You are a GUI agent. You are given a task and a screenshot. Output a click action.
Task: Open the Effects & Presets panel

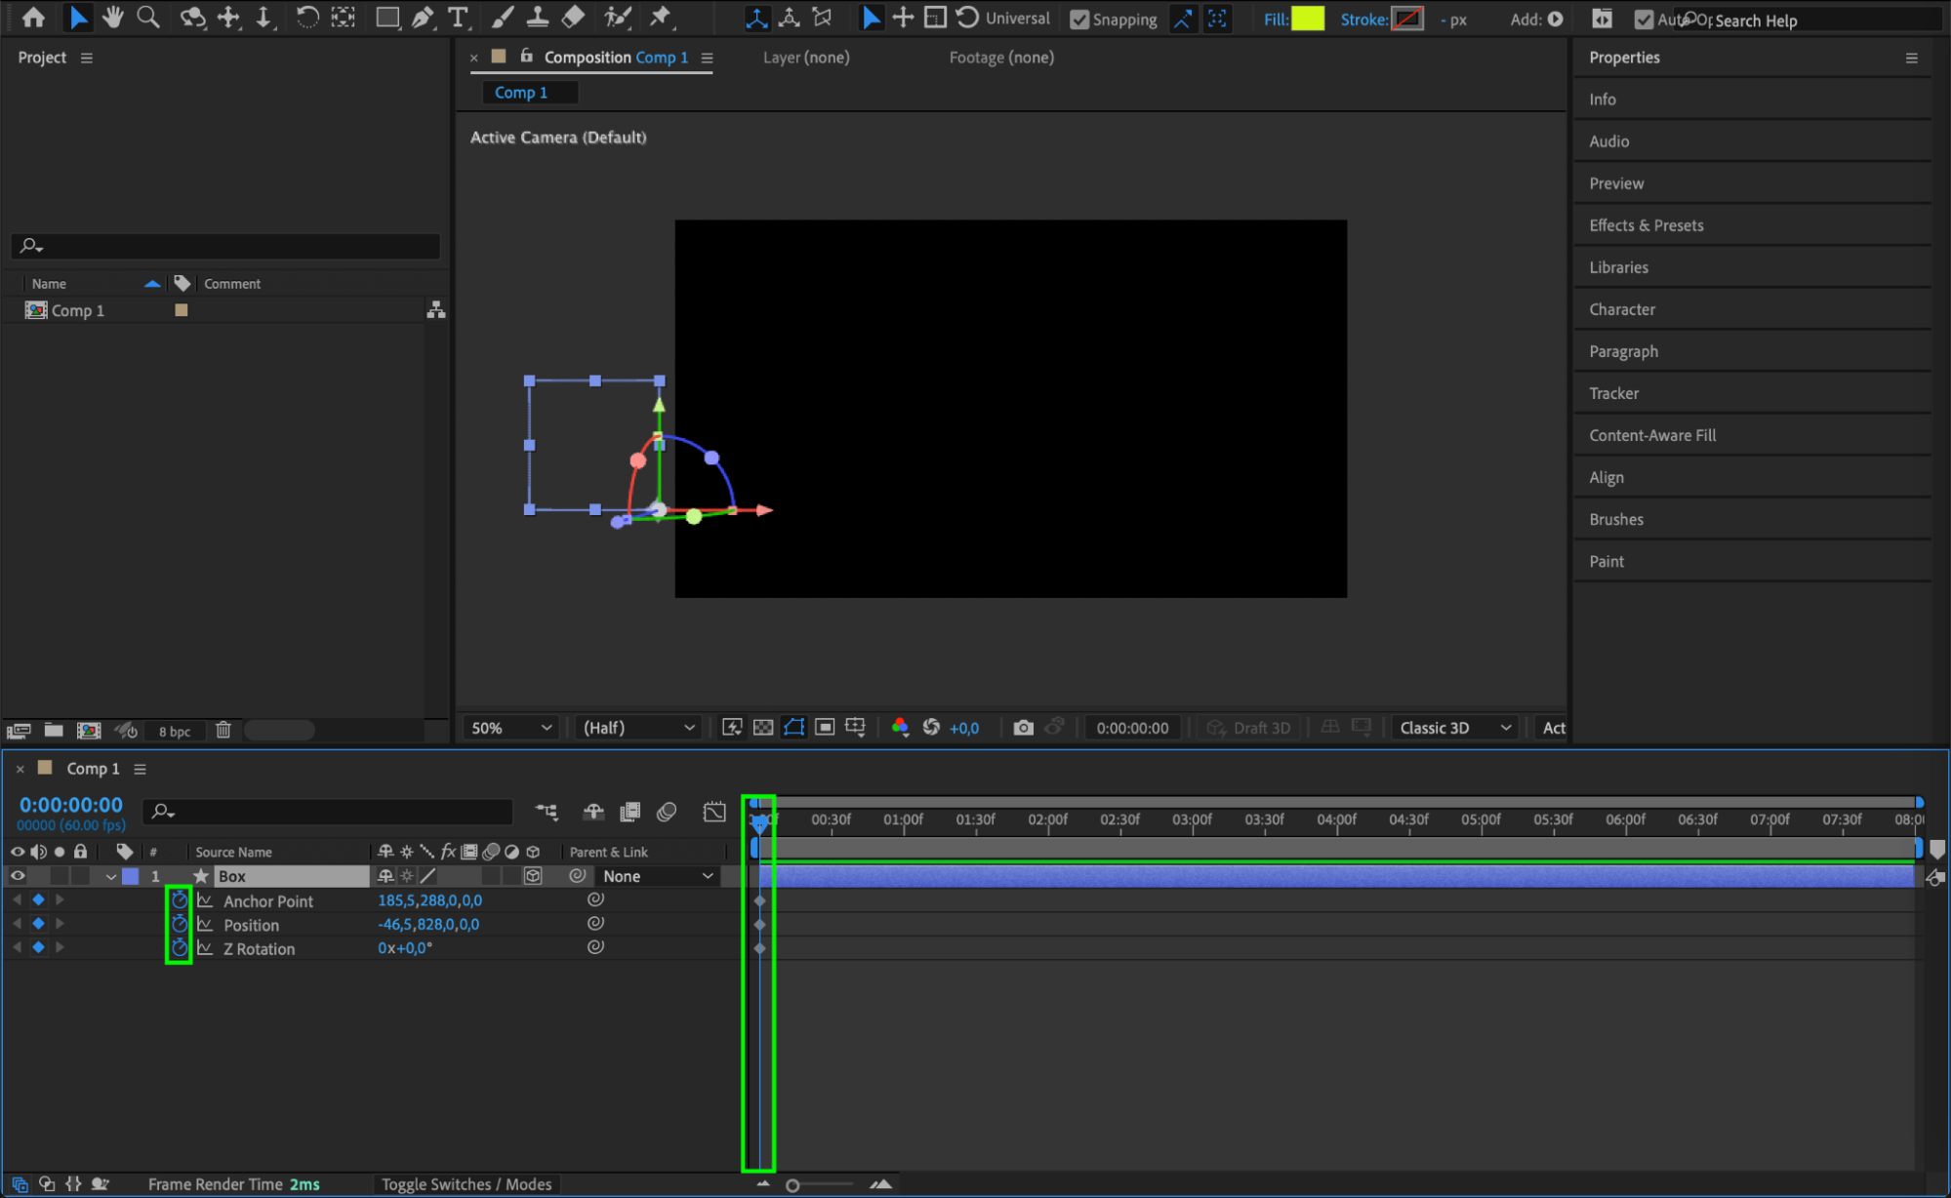(x=1646, y=225)
